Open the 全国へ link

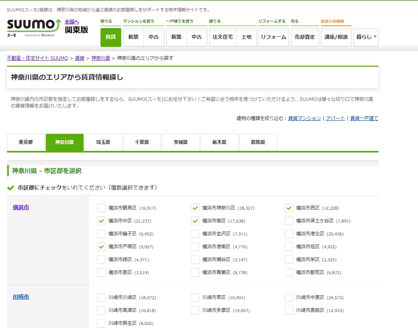pos(71,22)
